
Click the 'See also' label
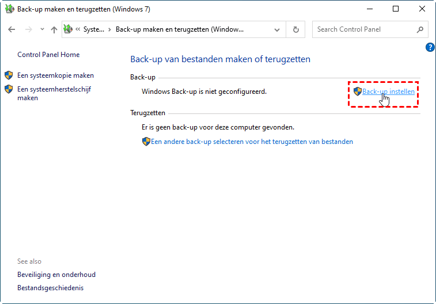pyautogui.click(x=29, y=261)
